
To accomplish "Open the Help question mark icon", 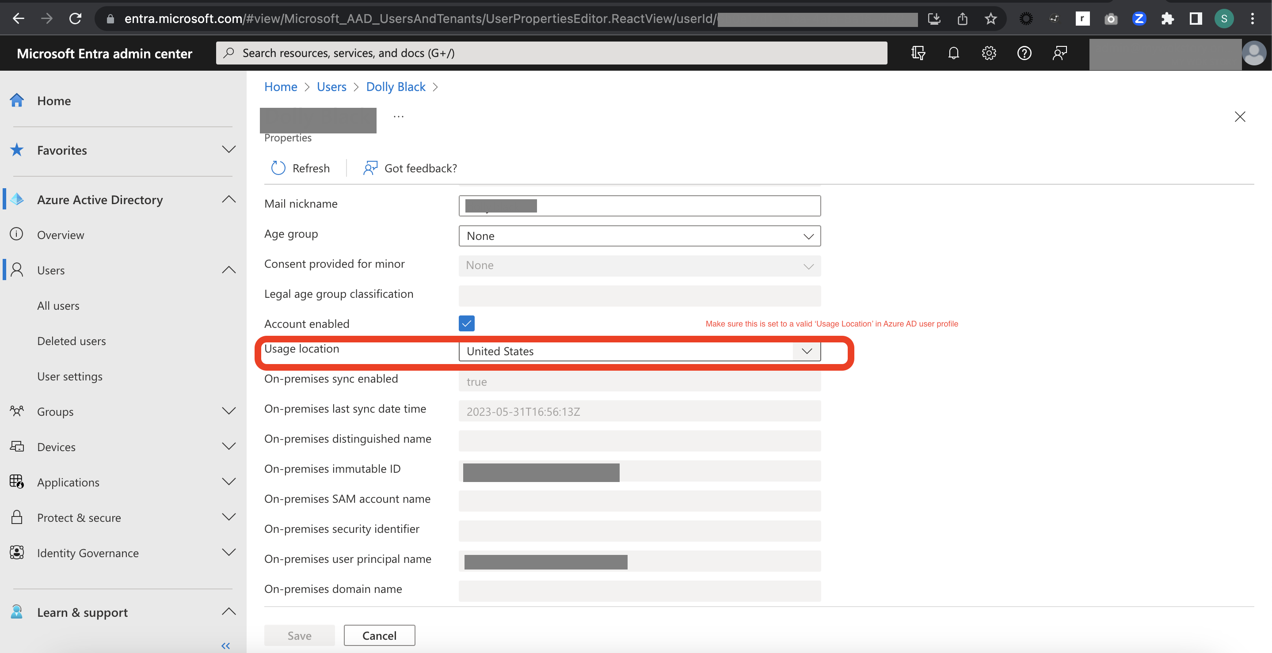I will point(1024,53).
